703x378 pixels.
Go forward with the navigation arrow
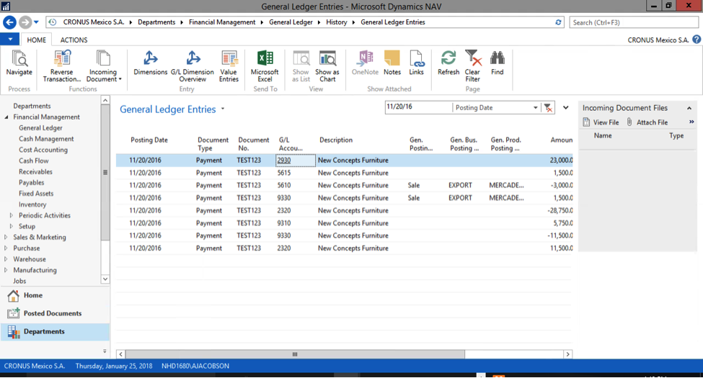[x=25, y=22]
